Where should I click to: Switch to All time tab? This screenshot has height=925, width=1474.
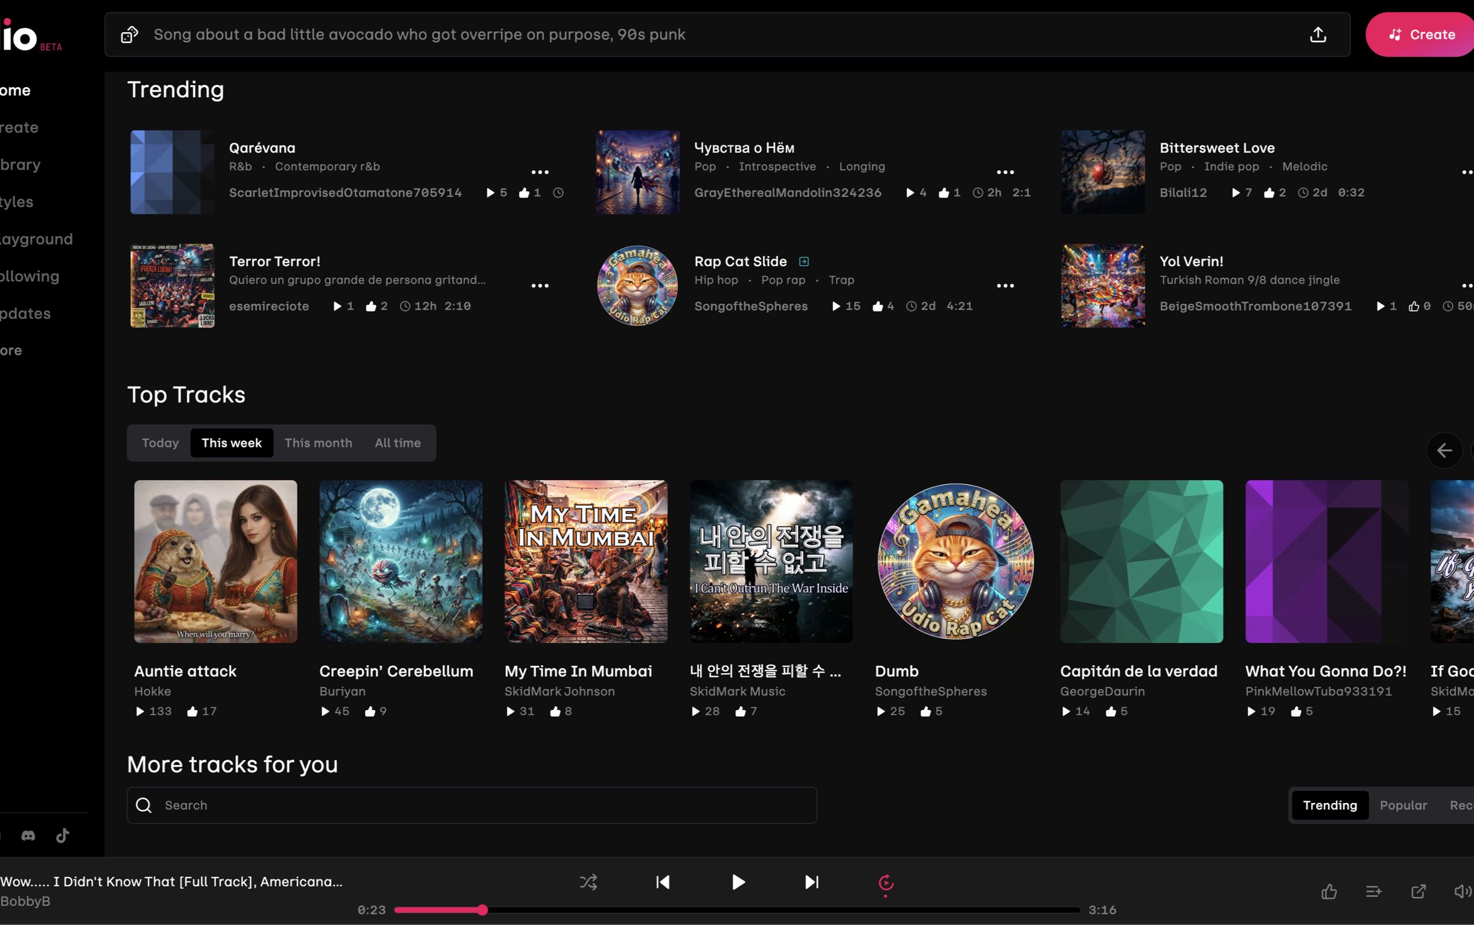397,443
